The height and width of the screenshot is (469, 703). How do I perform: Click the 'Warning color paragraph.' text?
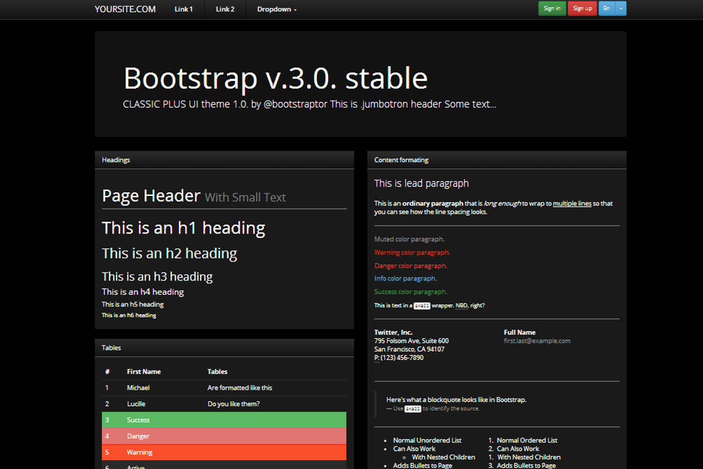(412, 252)
